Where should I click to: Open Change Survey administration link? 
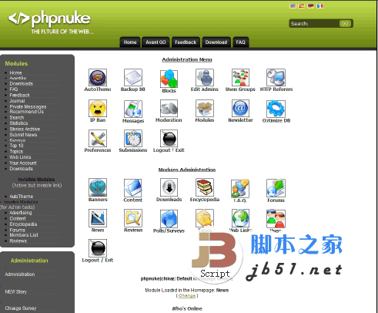tap(21, 308)
